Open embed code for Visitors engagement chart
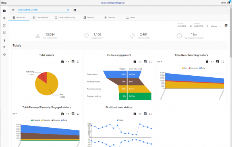Screen dimensions: 232x147 (x=140, y=62)
